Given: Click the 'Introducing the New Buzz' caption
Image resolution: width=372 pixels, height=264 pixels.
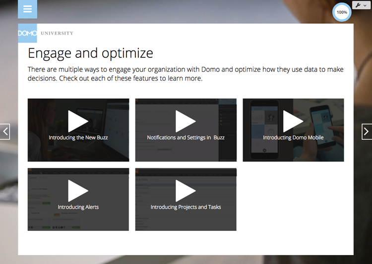Looking at the screenshot, I should tap(78, 137).
